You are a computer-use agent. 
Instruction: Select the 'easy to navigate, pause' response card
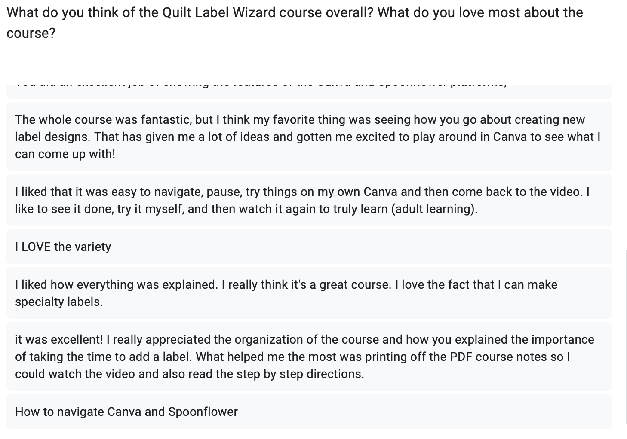point(309,200)
